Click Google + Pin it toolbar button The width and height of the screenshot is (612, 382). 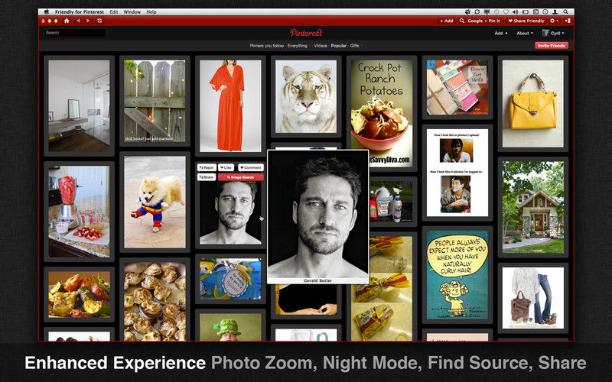[480, 21]
